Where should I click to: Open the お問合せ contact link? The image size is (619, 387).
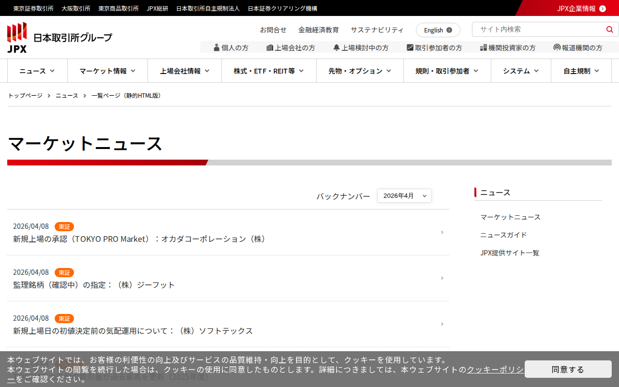pyautogui.click(x=273, y=30)
